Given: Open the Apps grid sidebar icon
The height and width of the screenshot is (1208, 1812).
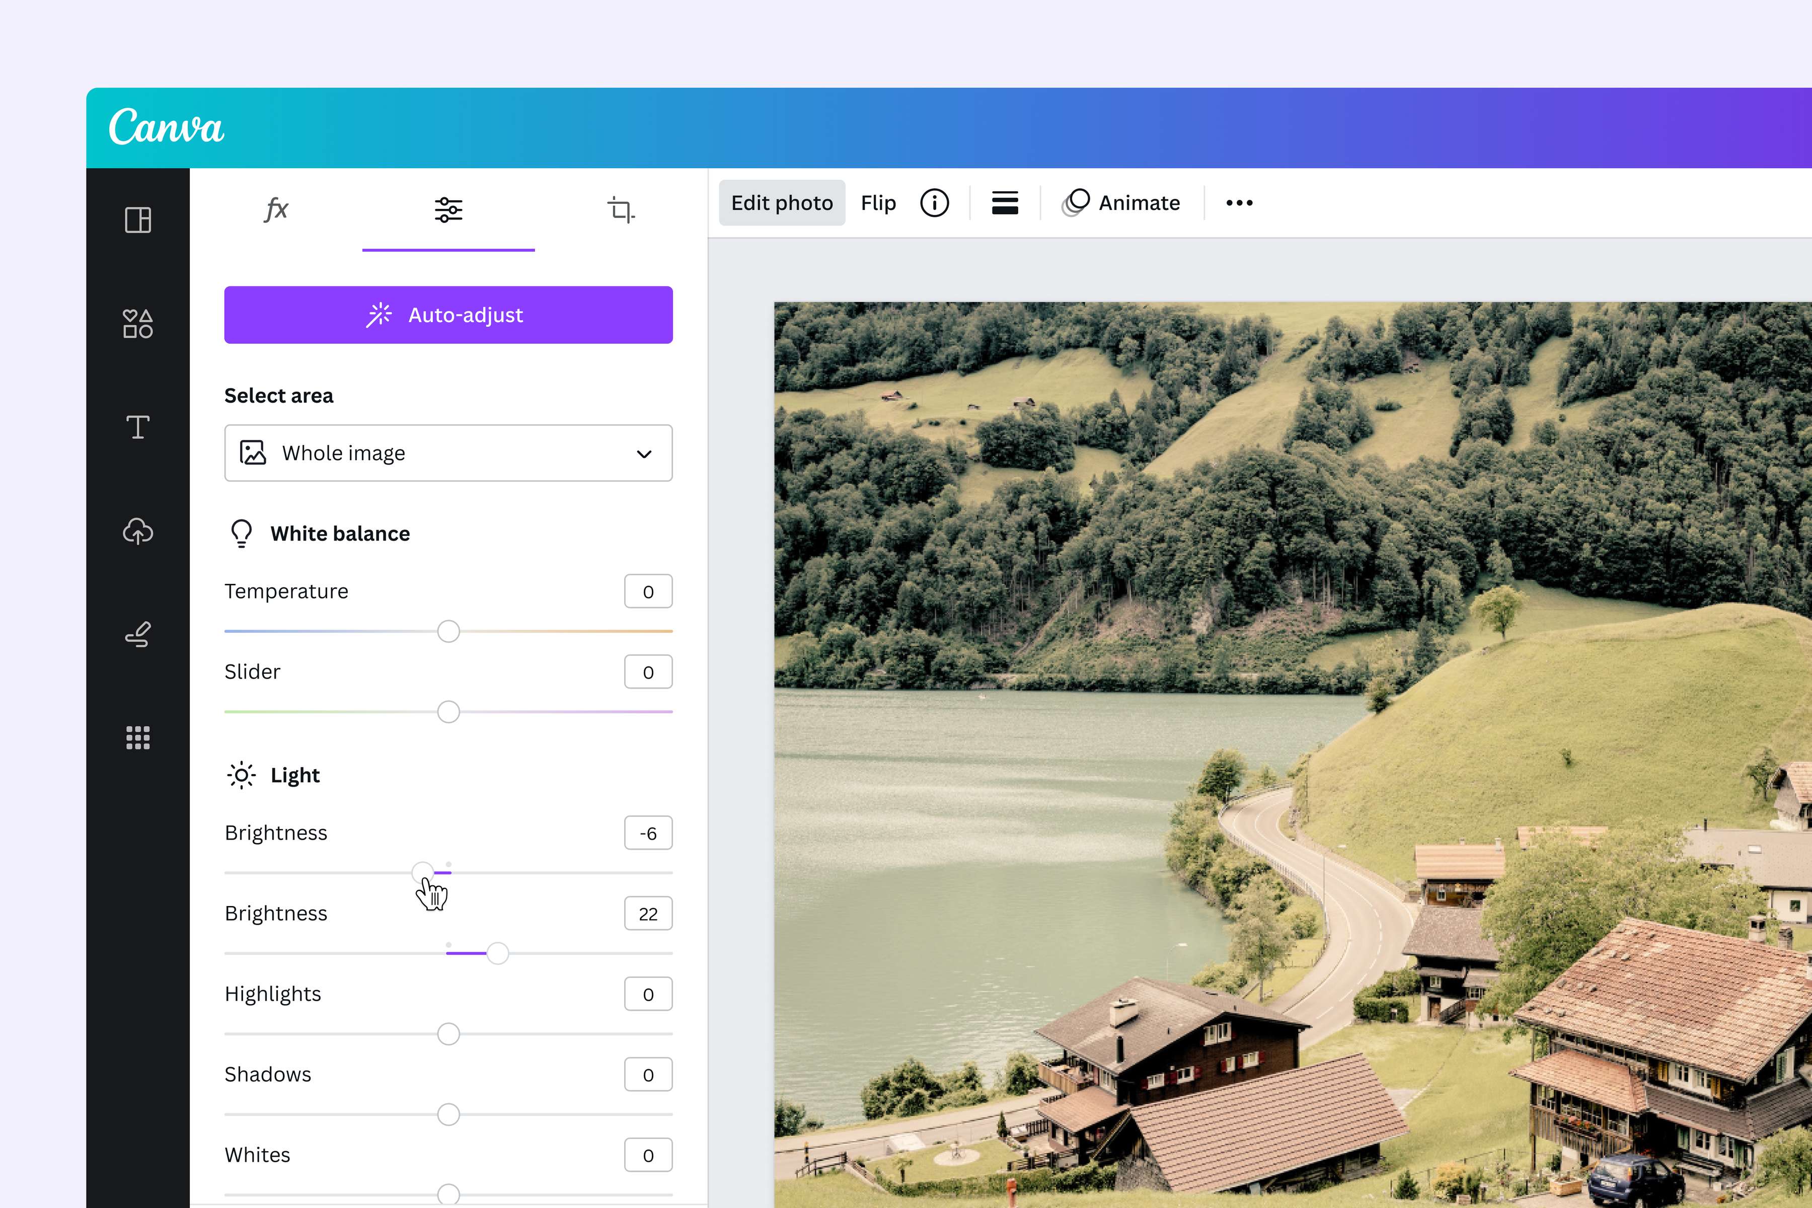Looking at the screenshot, I should tap(138, 738).
